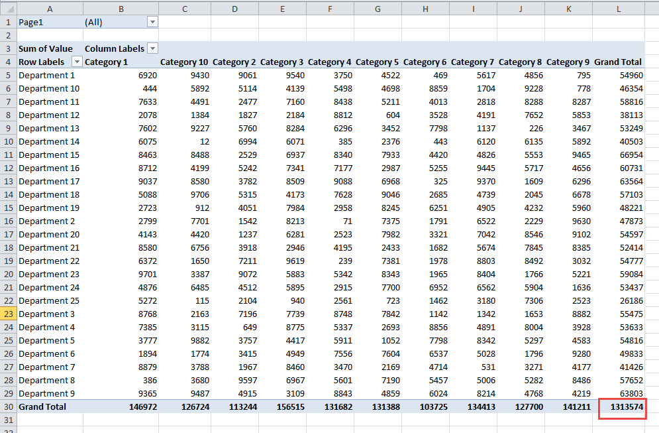The image size is (659, 433).
Task: Click the Department 5 row label
Action: pyautogui.click(x=50, y=340)
